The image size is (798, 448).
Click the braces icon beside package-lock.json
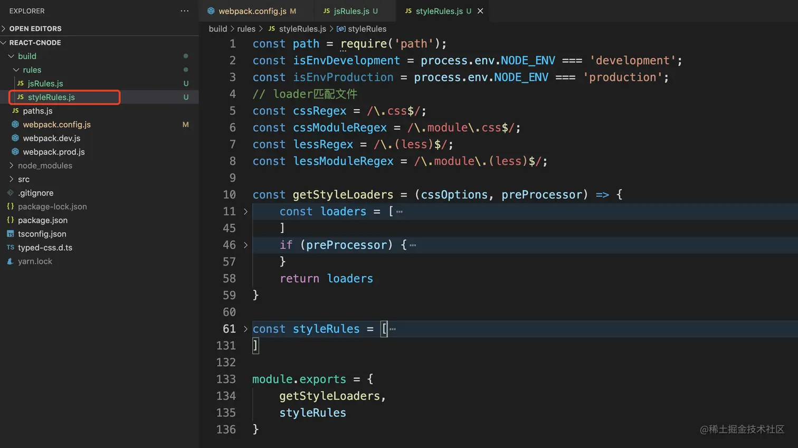(x=10, y=206)
